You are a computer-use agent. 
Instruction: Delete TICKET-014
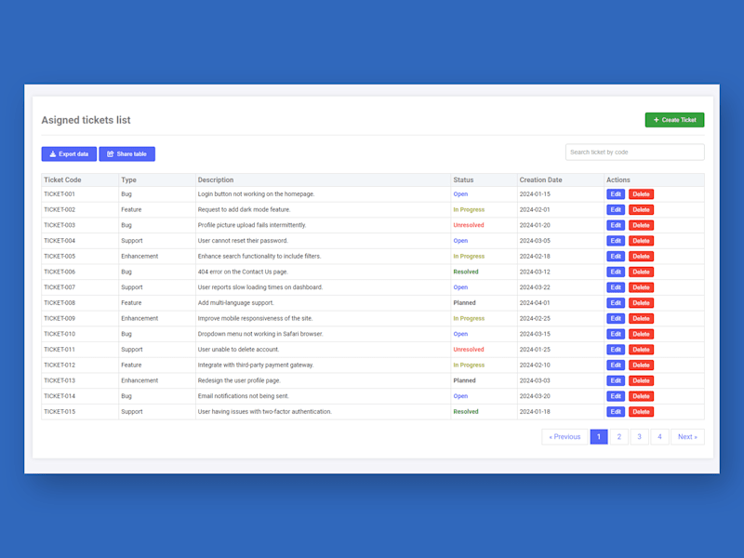coord(641,396)
